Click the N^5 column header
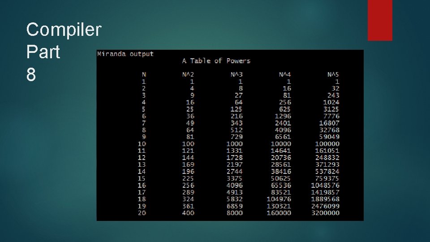Image resolution: width=430 pixels, height=242 pixels. [333, 75]
